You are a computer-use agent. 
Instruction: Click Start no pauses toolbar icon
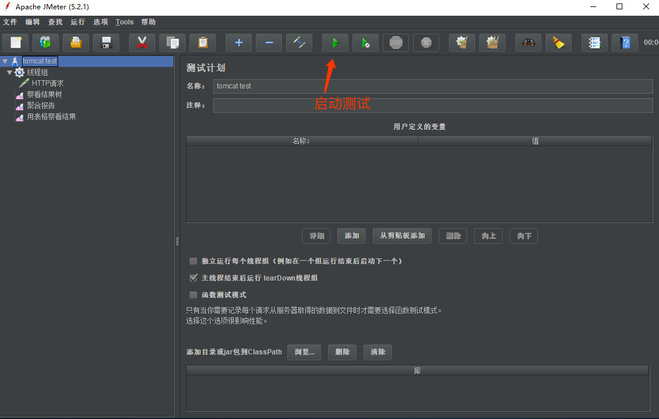(x=365, y=42)
